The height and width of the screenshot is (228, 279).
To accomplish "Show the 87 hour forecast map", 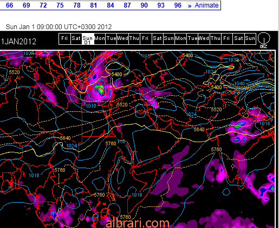I will [x=127, y=5].
